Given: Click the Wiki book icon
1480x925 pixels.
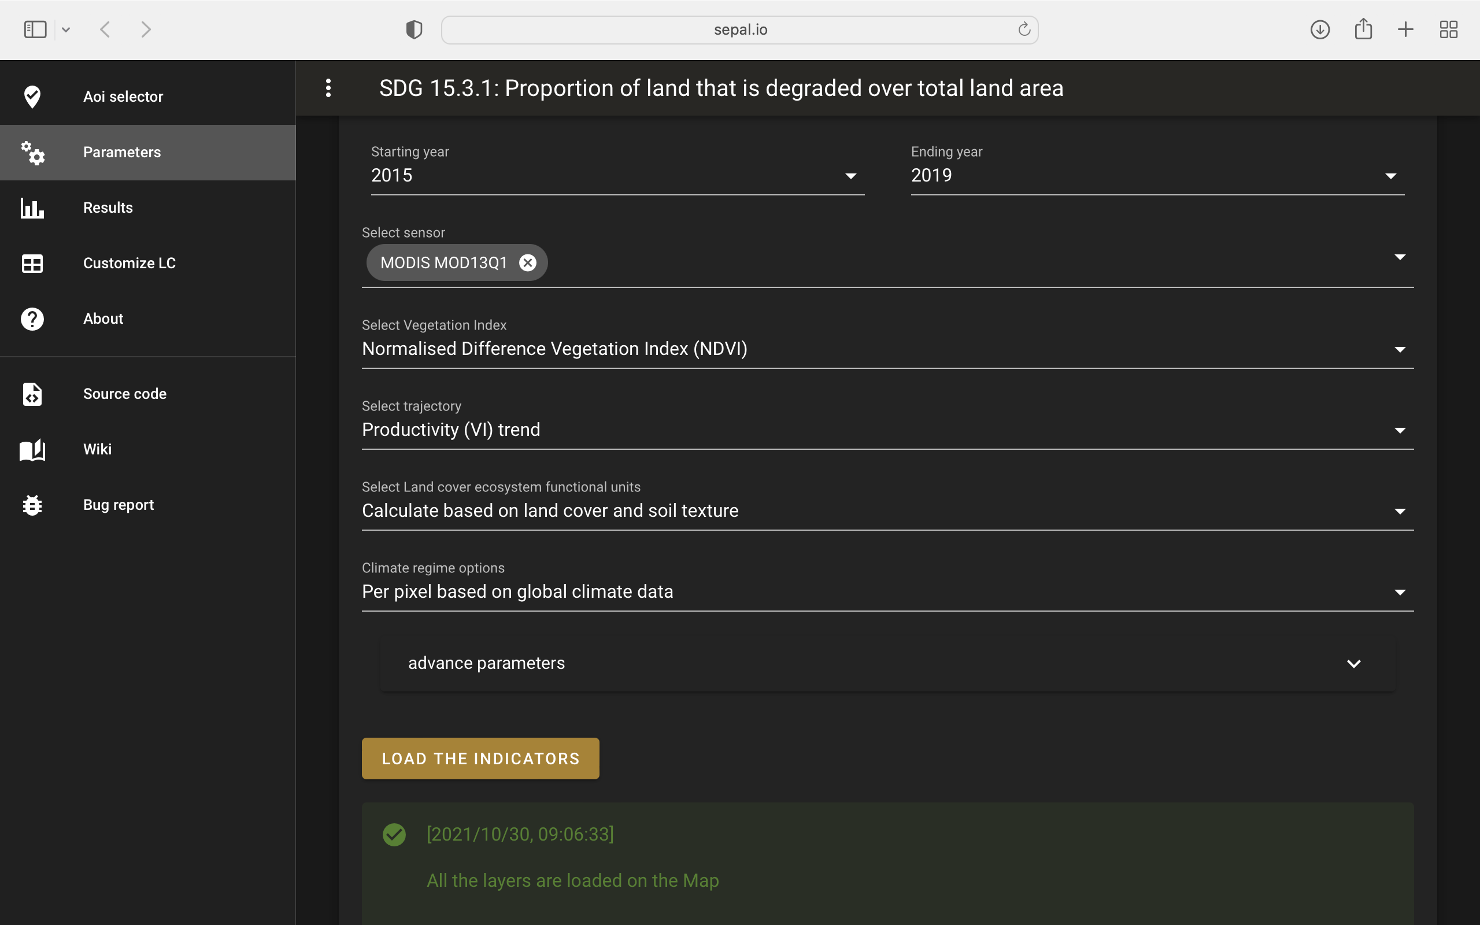Looking at the screenshot, I should (32, 450).
